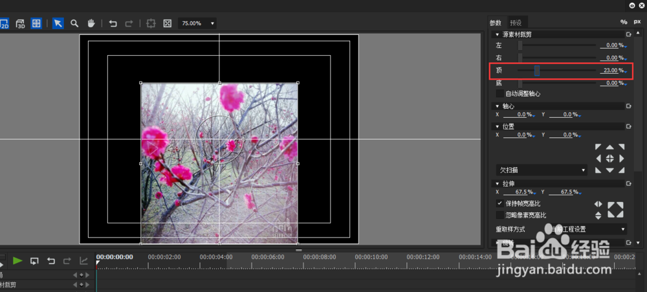
Task: Align position to right edge
Action: click(621, 159)
